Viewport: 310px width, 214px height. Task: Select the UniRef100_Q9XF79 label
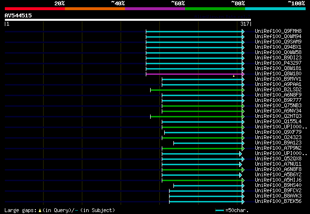coord(278,132)
